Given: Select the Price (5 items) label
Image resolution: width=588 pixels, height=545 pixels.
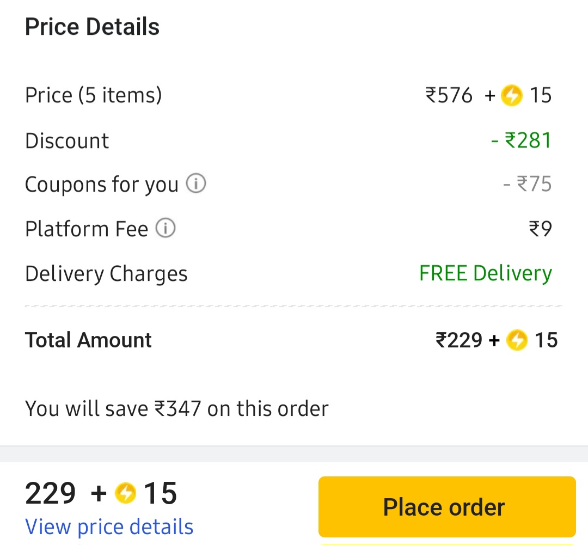Looking at the screenshot, I should (94, 95).
